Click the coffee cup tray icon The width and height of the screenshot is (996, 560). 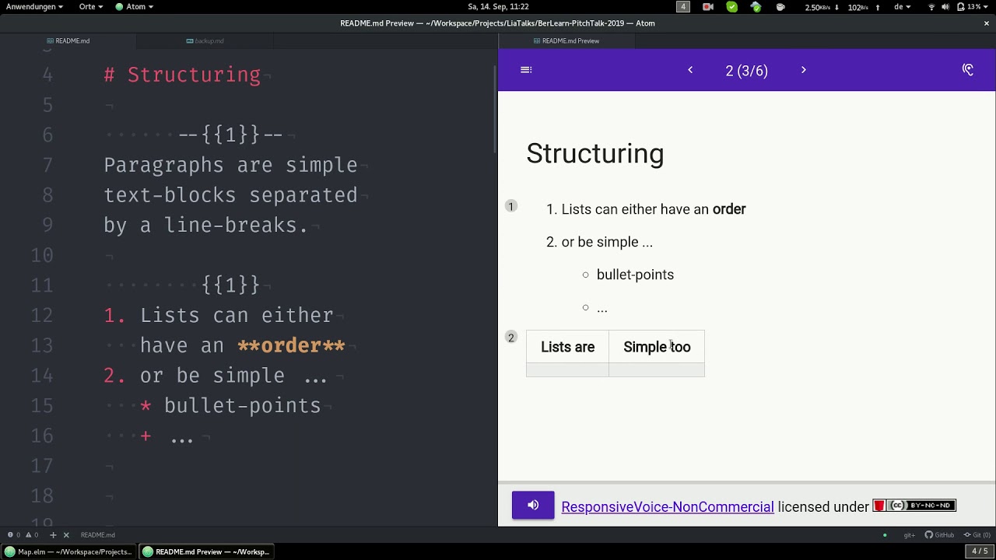coord(780,6)
